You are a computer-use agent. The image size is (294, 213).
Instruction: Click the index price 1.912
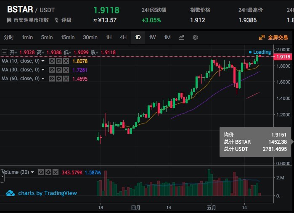click(x=197, y=20)
